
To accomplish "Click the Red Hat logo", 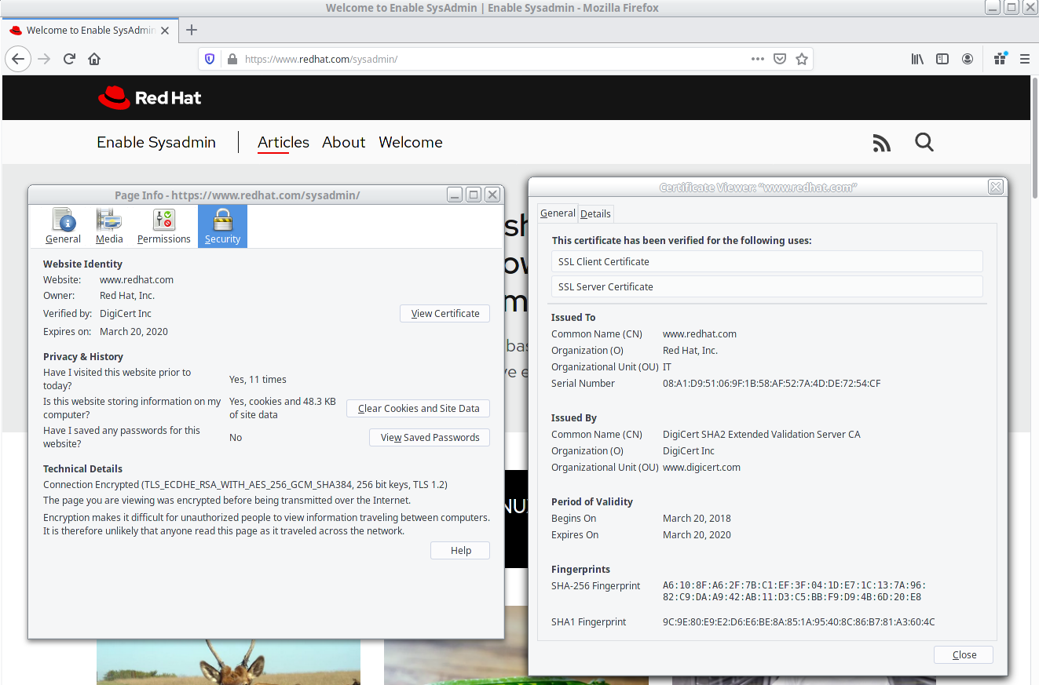I will 149,97.
